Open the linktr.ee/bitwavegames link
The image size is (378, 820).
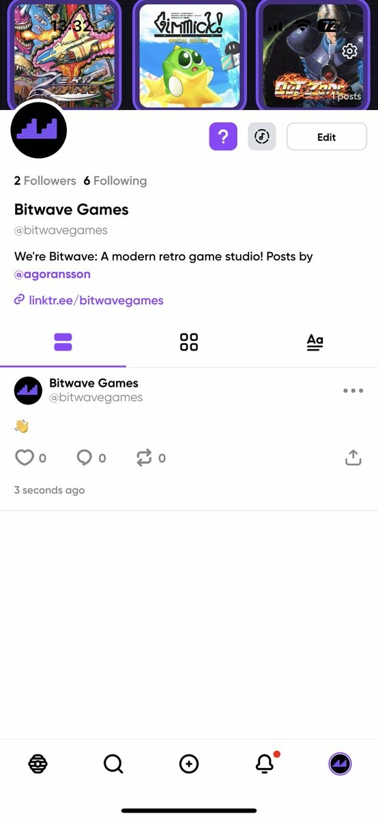pos(89,300)
